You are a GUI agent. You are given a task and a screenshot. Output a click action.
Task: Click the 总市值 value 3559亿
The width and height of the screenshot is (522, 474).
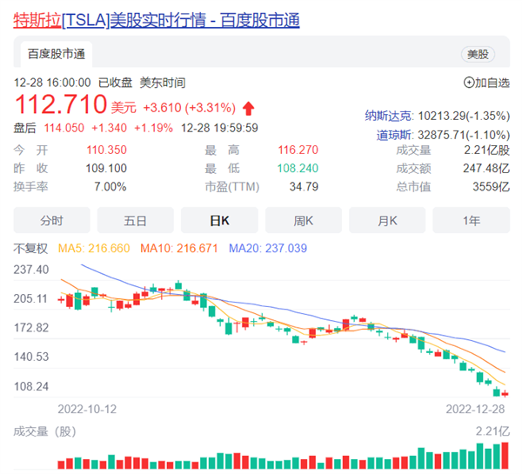click(x=491, y=187)
